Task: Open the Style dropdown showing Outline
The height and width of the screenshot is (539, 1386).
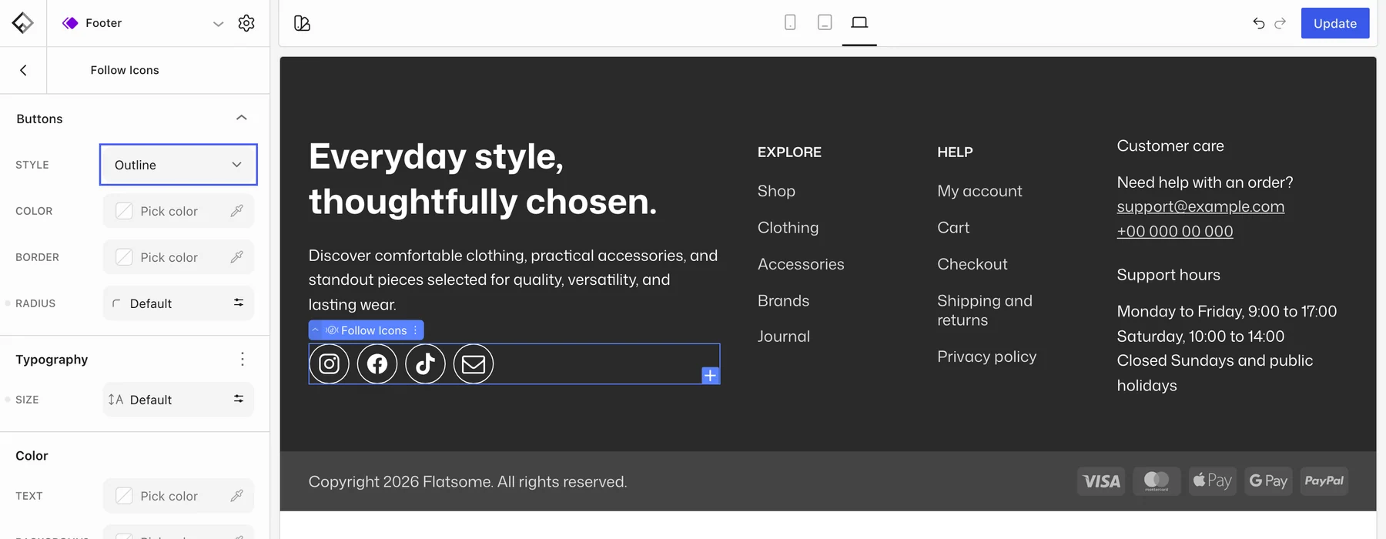Action: pyautogui.click(x=179, y=165)
